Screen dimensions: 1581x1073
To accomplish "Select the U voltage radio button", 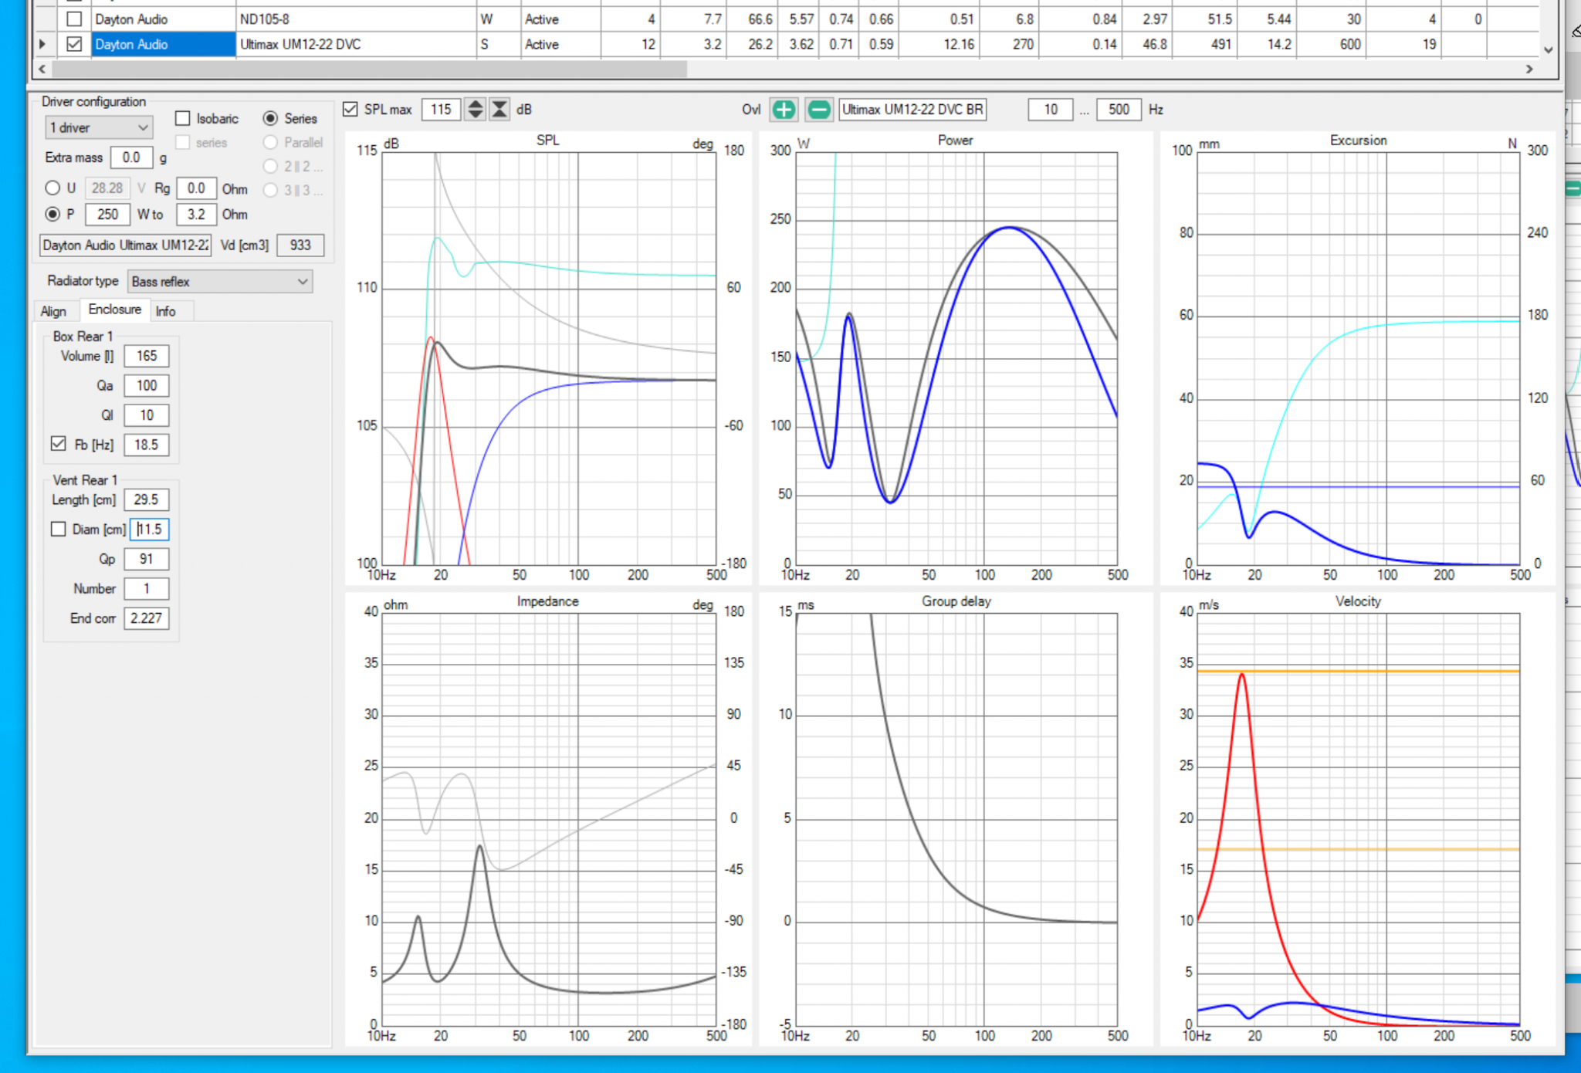I will tap(52, 188).
